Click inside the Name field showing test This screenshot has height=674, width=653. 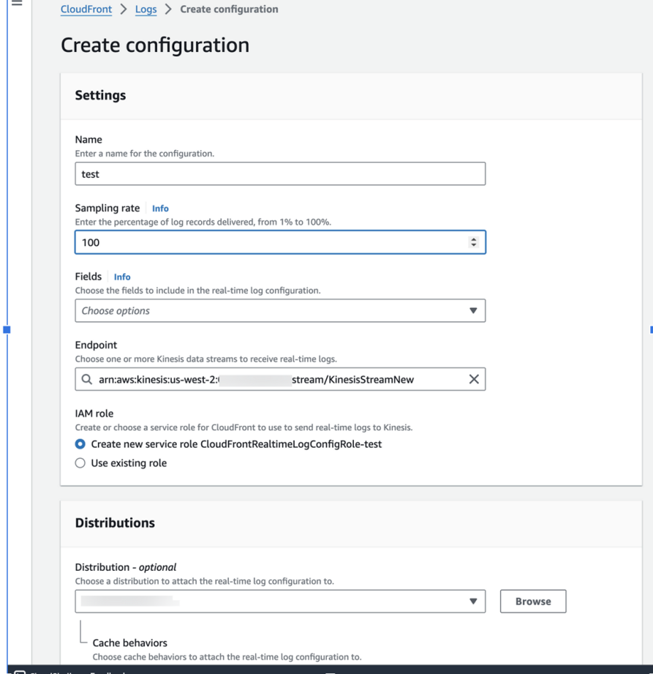pyautogui.click(x=278, y=173)
